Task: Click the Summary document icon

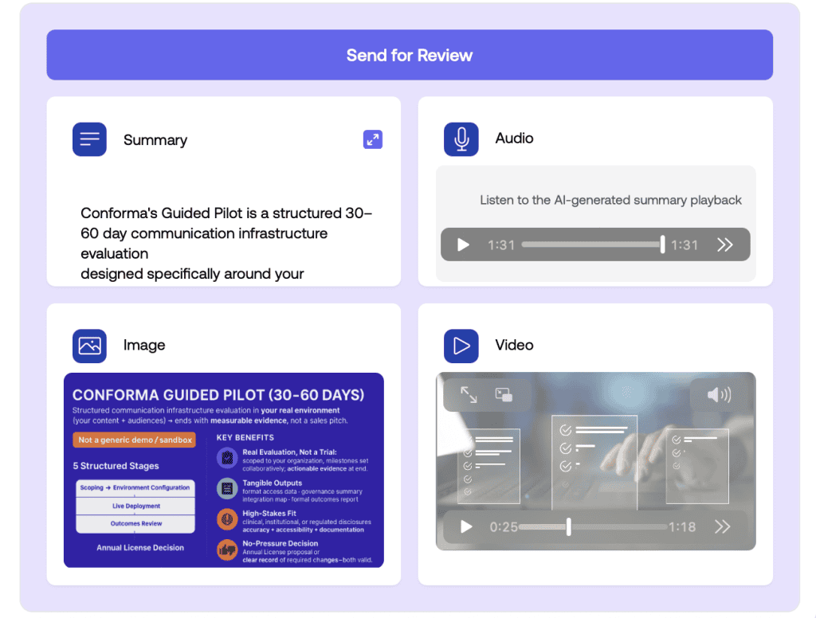Action: [x=89, y=139]
